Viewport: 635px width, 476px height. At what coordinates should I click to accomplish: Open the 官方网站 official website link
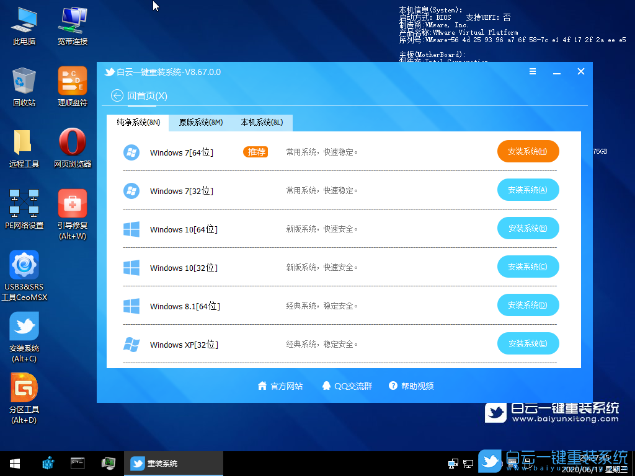280,386
